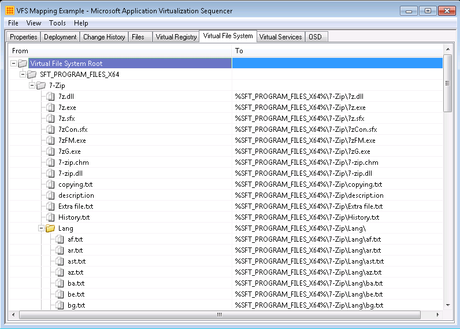Switch to the Change History tab

click(103, 37)
